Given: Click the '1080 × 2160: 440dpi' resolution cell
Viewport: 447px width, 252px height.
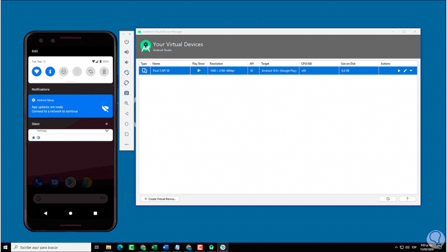Looking at the screenshot, I should [227, 71].
